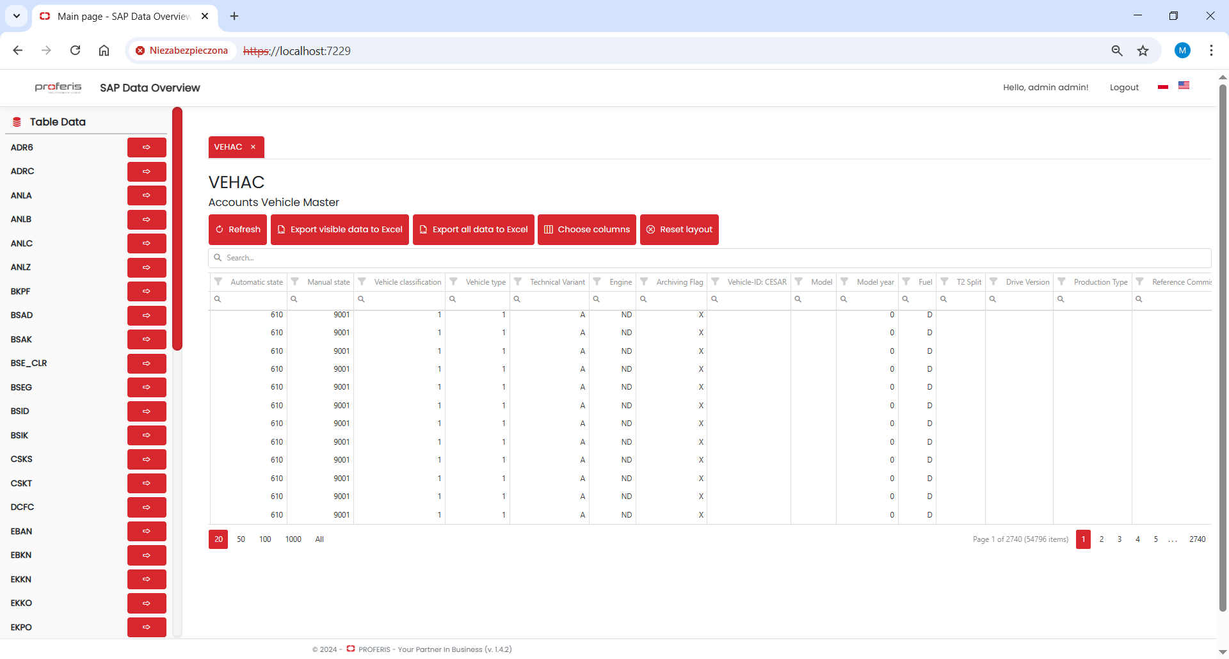Select the VEHAC tab
Image resolution: width=1229 pixels, height=659 pixels.
228,147
